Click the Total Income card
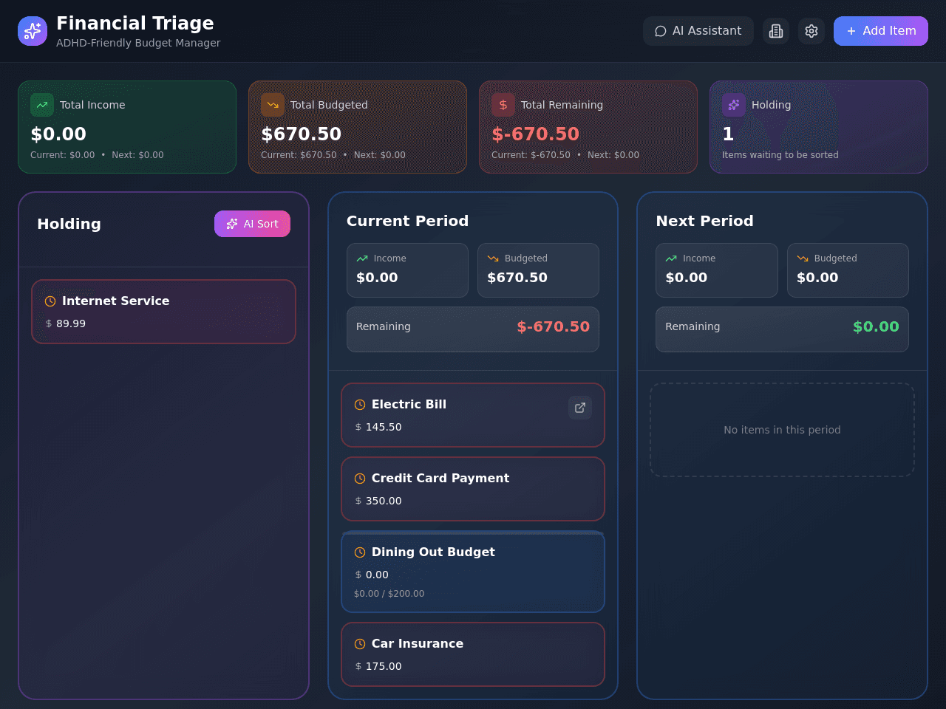This screenshot has height=709, width=946. point(127,127)
